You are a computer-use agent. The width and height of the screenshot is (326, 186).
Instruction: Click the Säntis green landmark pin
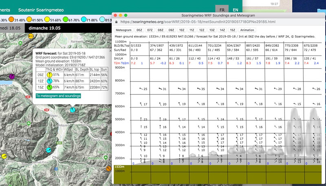(20, 43)
